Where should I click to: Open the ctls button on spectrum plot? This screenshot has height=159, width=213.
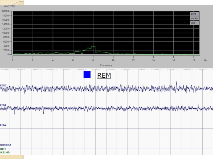click(194, 23)
